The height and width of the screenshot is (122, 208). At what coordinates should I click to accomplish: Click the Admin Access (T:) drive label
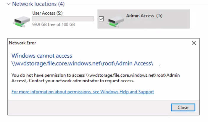(x=144, y=16)
